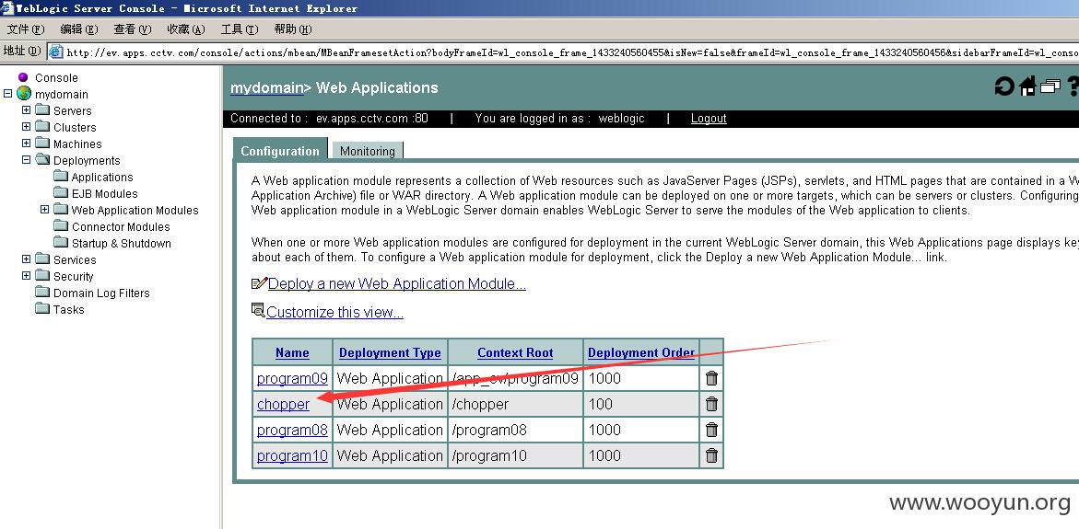Open the program09 application link
Image resolution: width=1079 pixels, height=529 pixels.
click(292, 378)
